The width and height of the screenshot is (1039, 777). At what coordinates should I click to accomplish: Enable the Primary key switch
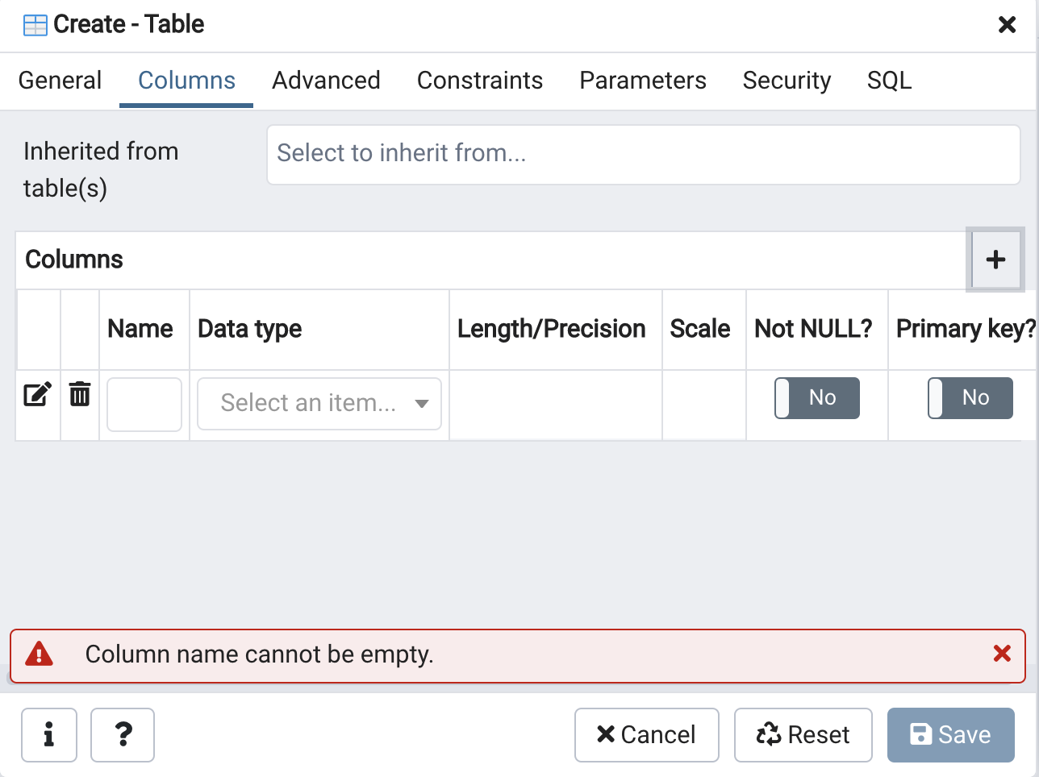[x=970, y=398]
